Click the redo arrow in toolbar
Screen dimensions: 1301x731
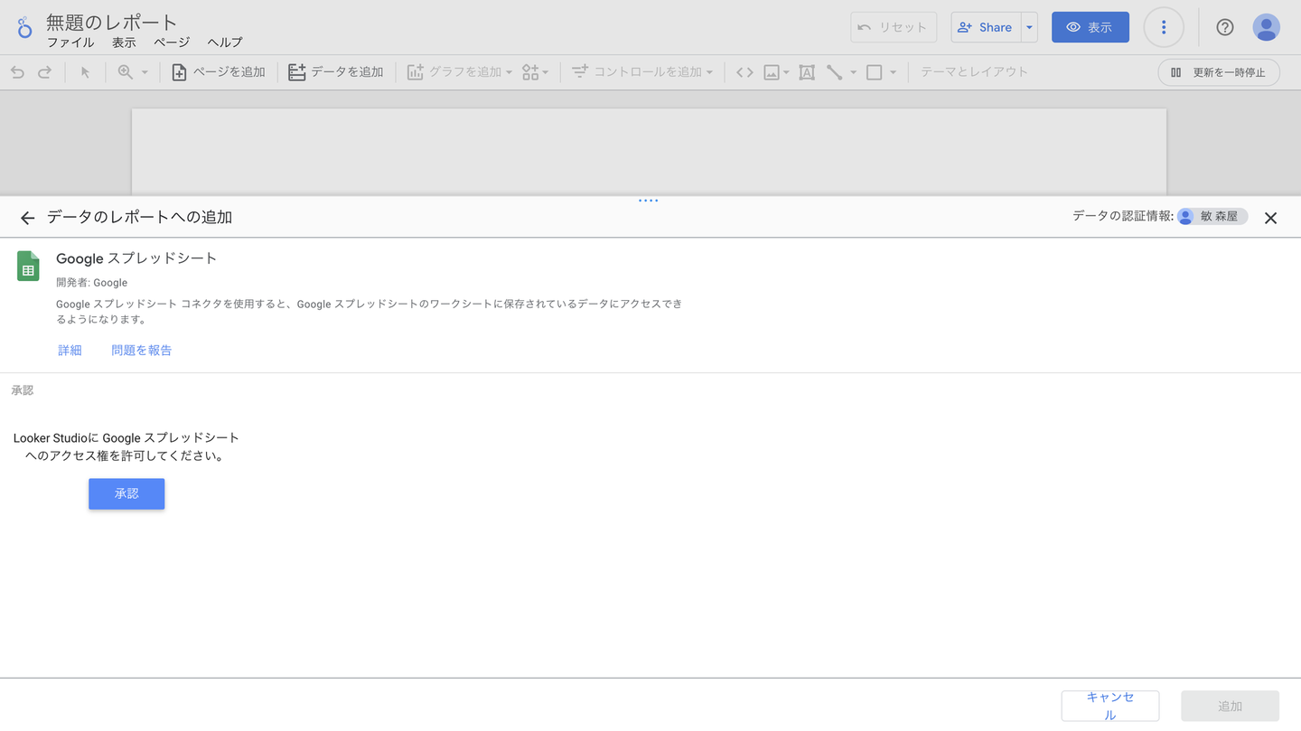click(44, 72)
